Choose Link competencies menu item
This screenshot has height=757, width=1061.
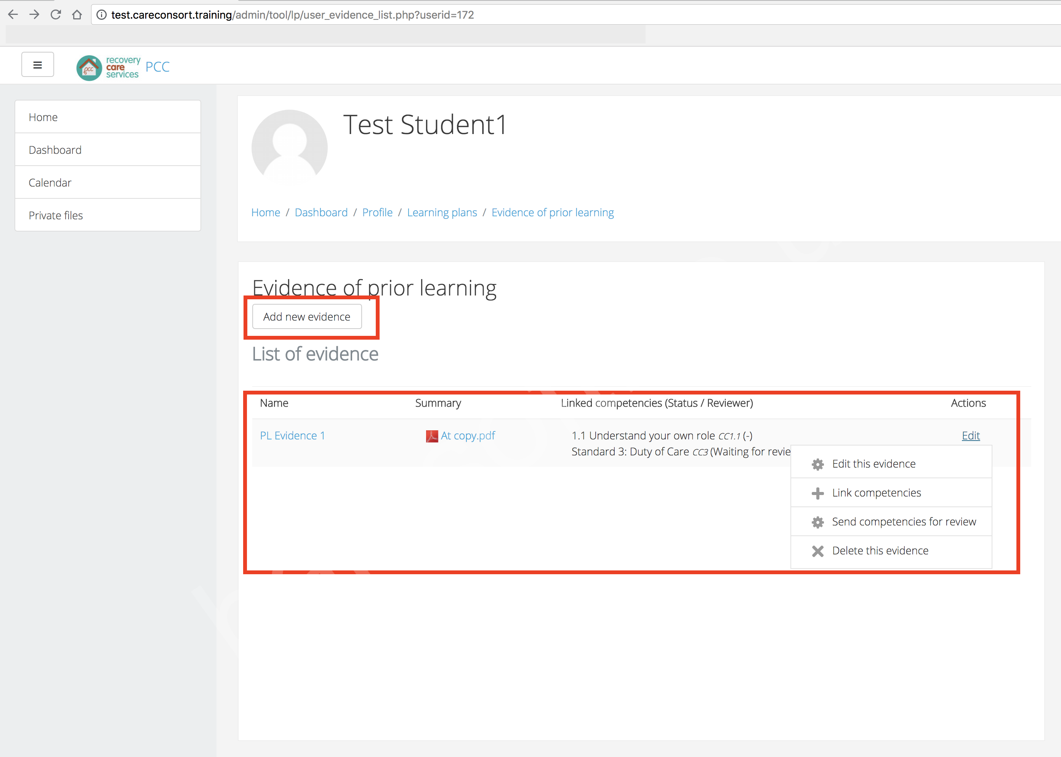coord(891,493)
